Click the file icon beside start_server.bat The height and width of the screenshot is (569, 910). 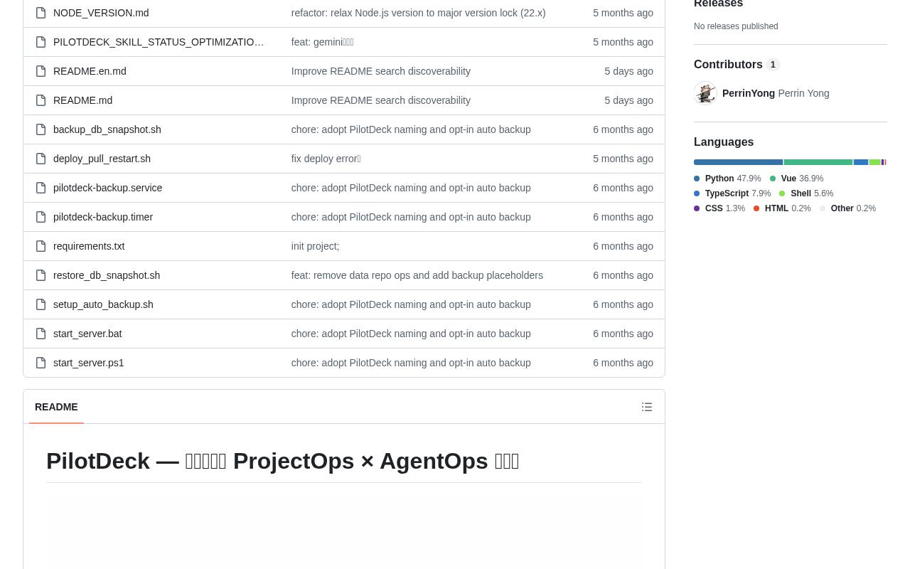click(41, 334)
